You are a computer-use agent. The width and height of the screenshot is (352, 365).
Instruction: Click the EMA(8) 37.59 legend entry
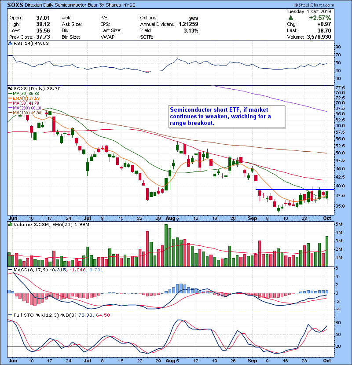[x=24, y=99]
